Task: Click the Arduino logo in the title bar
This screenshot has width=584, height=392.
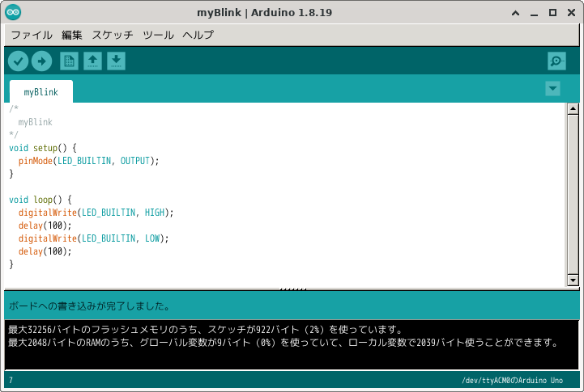Action: coord(13,12)
